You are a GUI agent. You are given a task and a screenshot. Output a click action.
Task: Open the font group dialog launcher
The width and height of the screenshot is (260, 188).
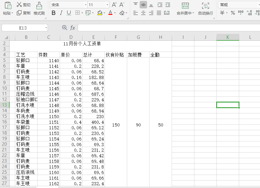128,18
